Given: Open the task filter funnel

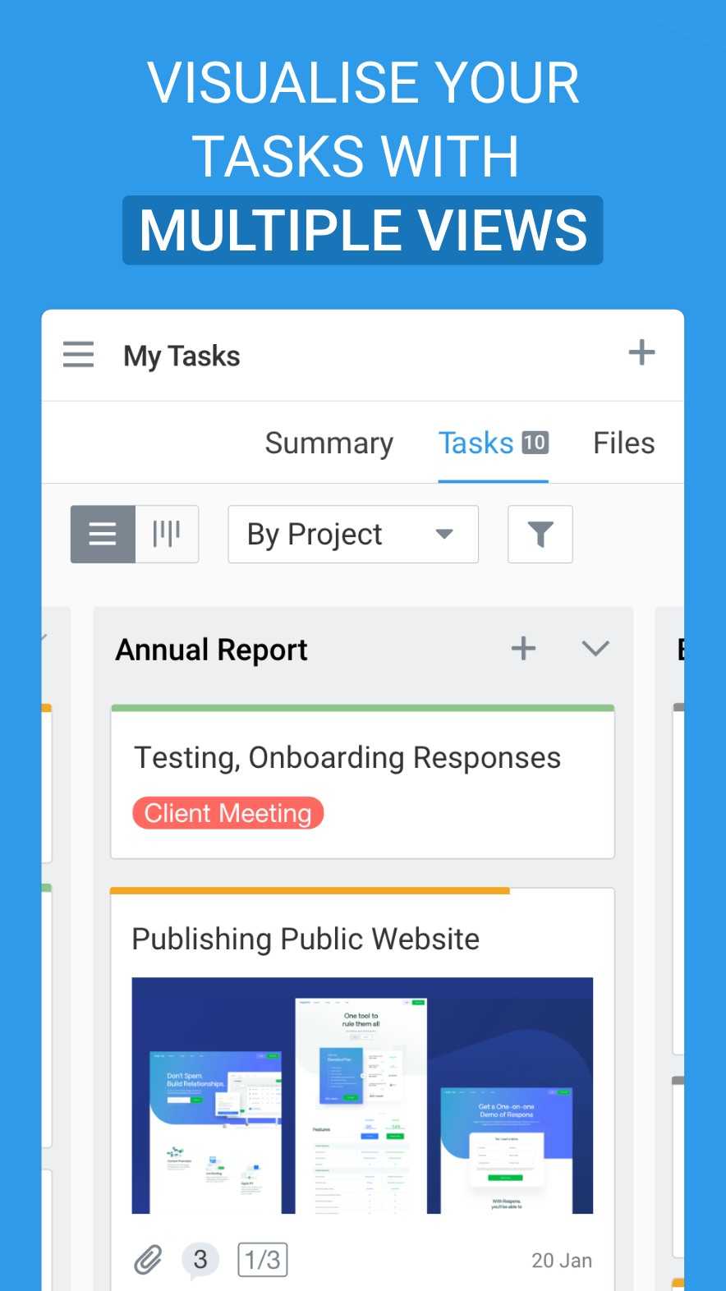Looking at the screenshot, I should (540, 535).
